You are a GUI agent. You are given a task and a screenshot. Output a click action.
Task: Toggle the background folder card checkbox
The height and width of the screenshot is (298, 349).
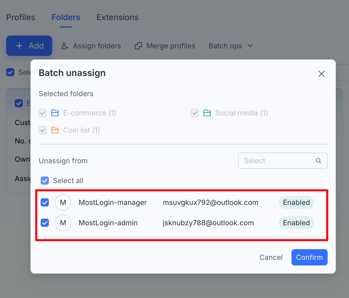tap(19, 103)
